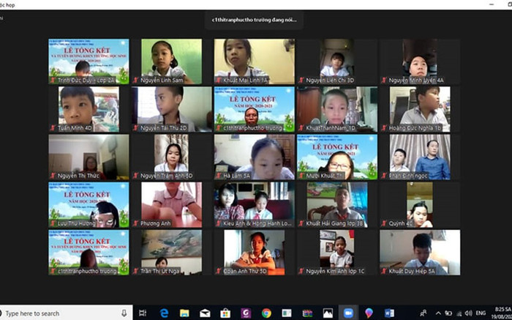Click the battery icon in the system tray
Image resolution: width=512 pixels, height=320 pixels.
(x=448, y=313)
